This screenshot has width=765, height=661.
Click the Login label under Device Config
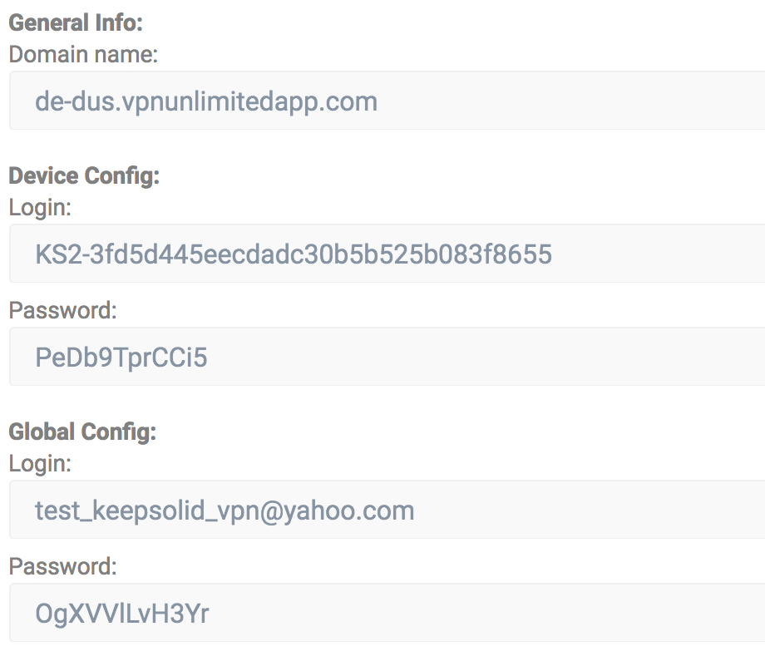pyautogui.click(x=40, y=208)
